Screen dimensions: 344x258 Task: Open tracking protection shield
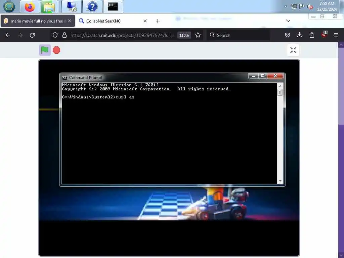pyautogui.click(x=55, y=35)
